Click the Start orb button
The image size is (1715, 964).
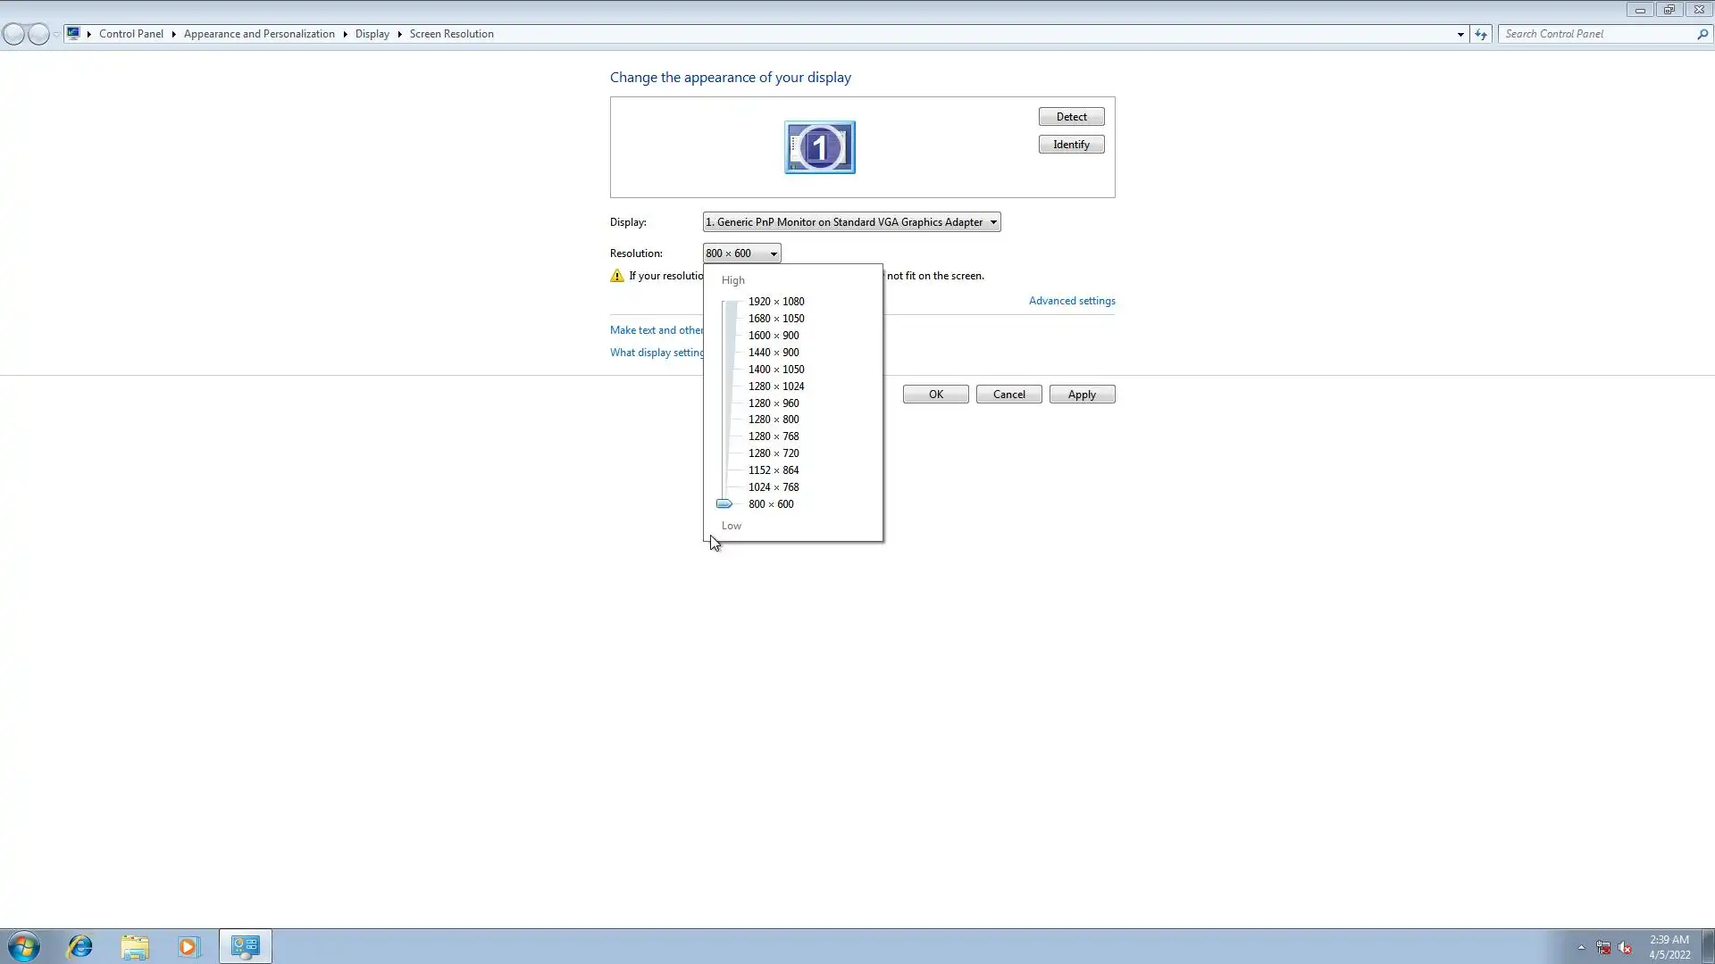24,946
